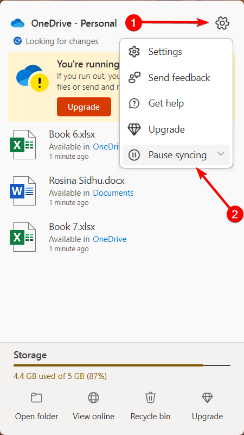Open the OneDrive link under Book 7.xlsx

click(x=110, y=239)
